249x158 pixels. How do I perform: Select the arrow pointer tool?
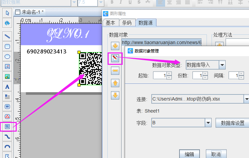pos(7,13)
